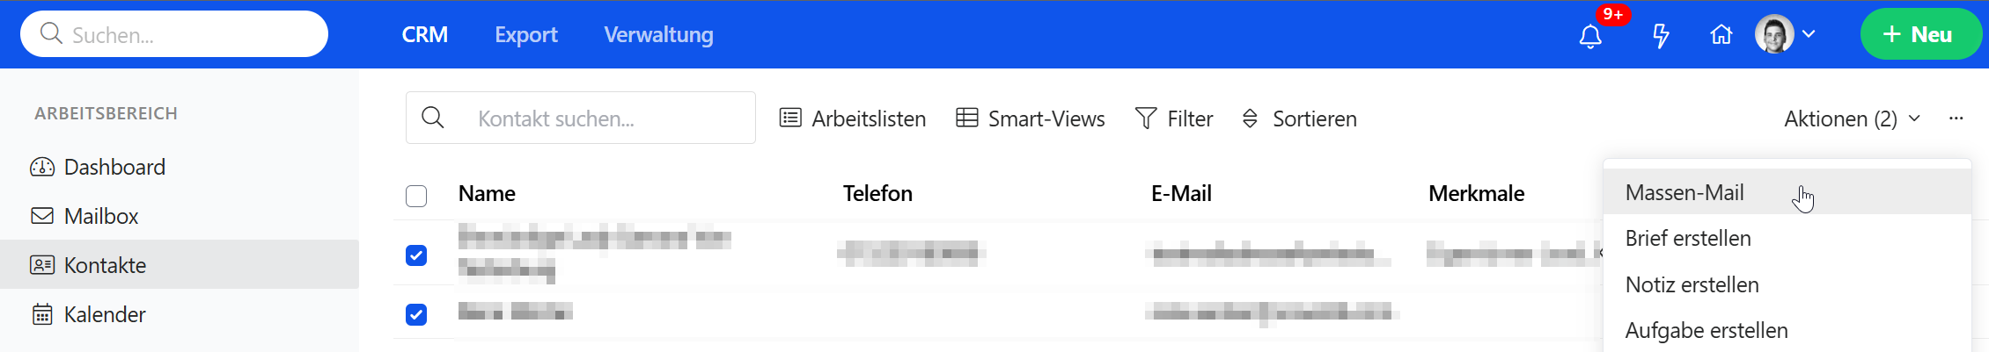1989x352 pixels.
Task: Open the notifications bell
Action: point(1589,36)
